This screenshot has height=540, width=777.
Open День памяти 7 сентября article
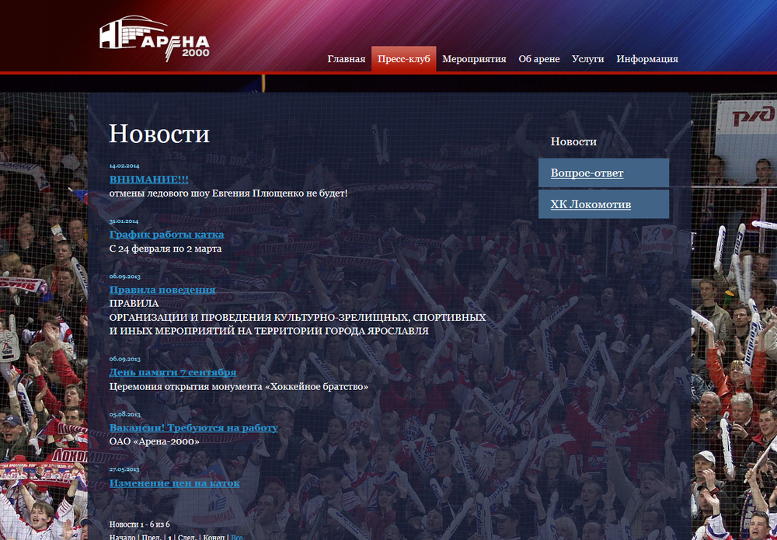click(x=172, y=372)
